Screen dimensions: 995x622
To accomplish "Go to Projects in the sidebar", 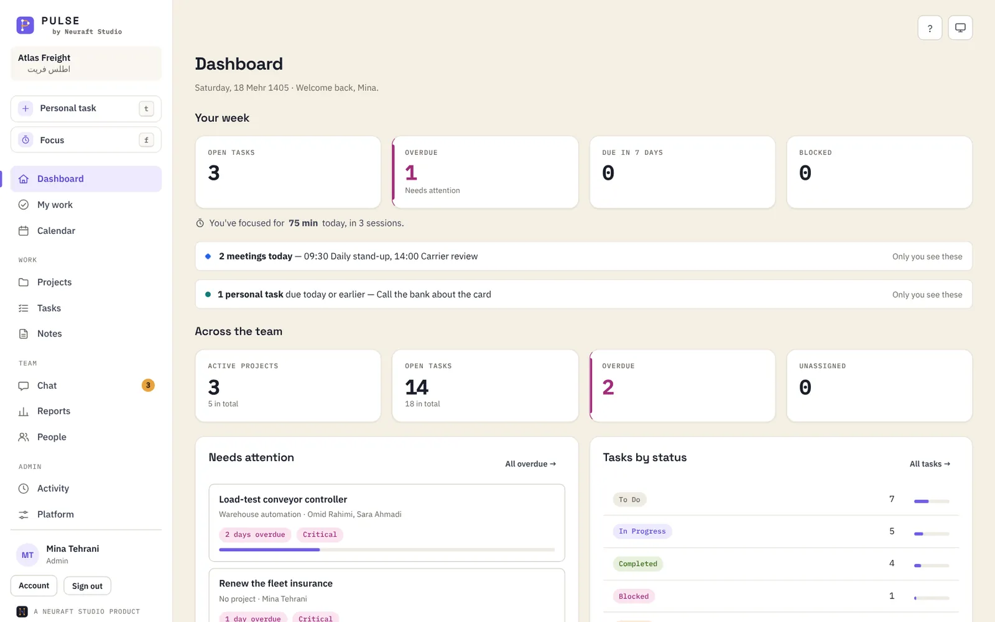I will point(86,282).
